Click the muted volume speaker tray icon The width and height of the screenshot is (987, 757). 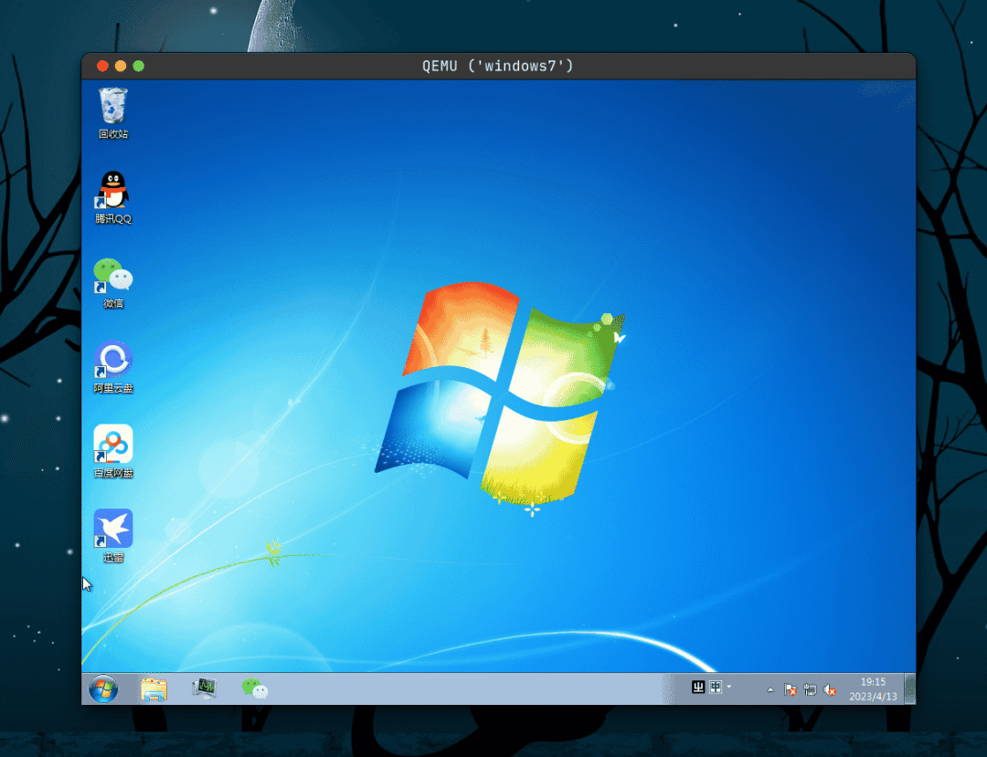tap(830, 689)
